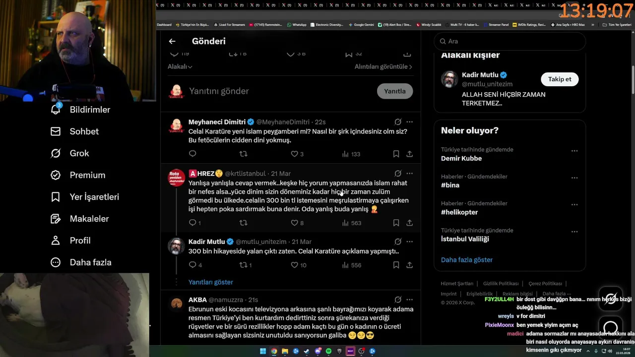Viewport: 635px width, 357px height.
Task: Open Alıntıları görüntüle quotes view
Action: [383, 66]
